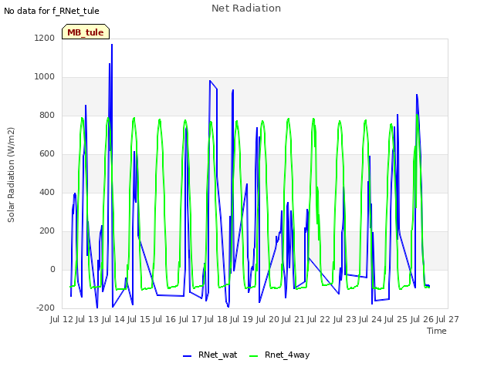Click the Jul 13 x-axis tick label
494x370 pixels.
87,319
